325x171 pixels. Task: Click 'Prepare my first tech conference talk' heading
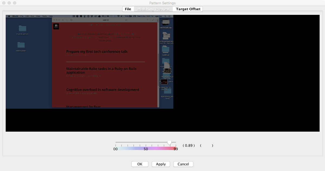tap(97, 52)
